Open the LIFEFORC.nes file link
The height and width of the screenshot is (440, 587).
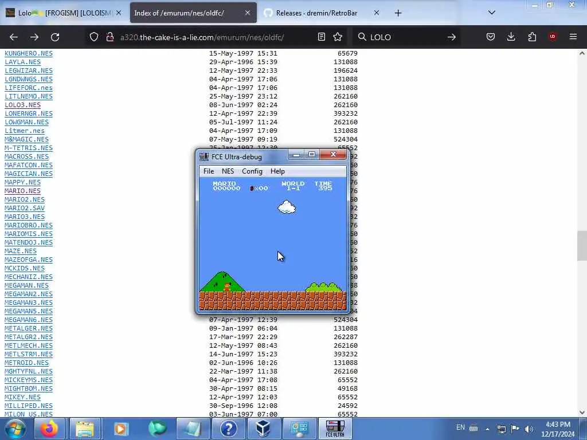[29, 88]
